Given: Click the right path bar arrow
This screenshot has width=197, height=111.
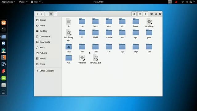Looking at the screenshot, I should pyautogui.click(x=55, y=14).
